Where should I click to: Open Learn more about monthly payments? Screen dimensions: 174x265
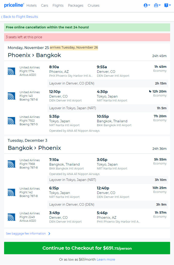click(x=106, y=259)
